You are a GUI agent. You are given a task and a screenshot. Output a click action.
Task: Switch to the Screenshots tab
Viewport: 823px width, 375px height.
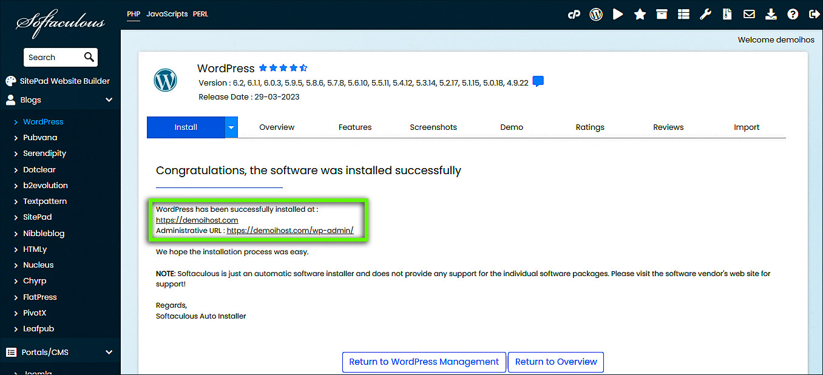tap(433, 127)
